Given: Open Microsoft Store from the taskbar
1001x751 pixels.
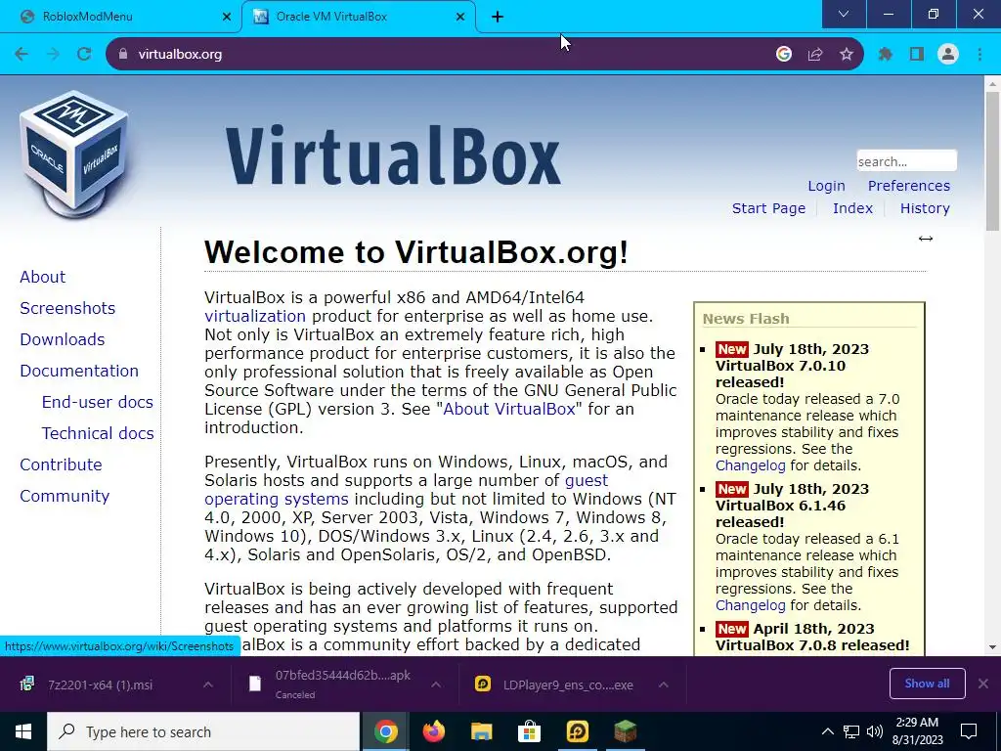Looking at the screenshot, I should pos(529,731).
